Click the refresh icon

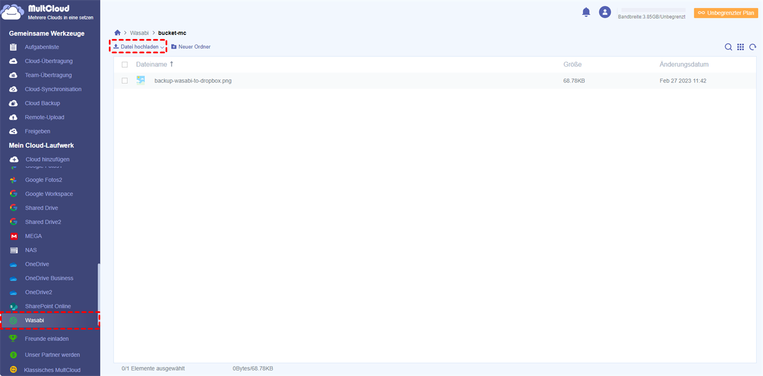point(753,47)
